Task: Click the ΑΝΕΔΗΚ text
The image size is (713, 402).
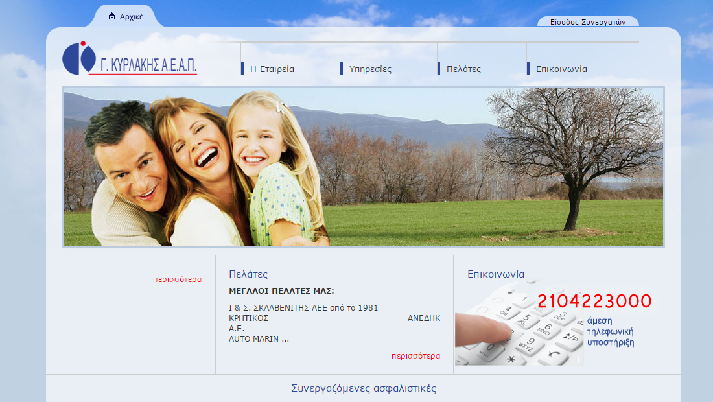Action: pyautogui.click(x=424, y=318)
